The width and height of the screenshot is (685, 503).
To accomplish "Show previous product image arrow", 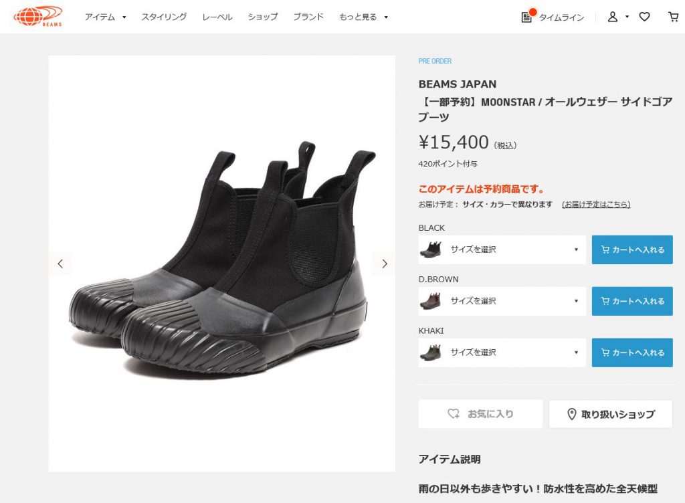I will tap(60, 264).
